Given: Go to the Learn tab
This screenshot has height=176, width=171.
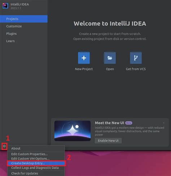Looking at the screenshot, I should click(24, 41).
